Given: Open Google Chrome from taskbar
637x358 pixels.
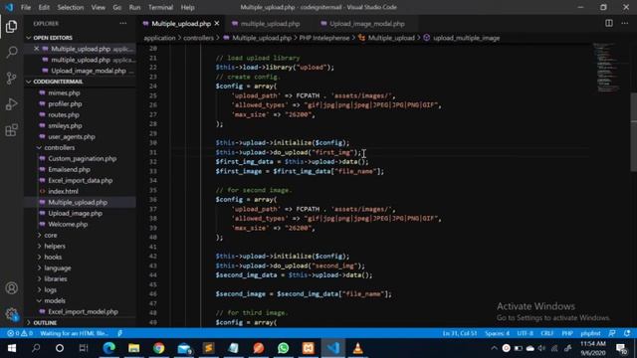Looking at the screenshot, I should [x=159, y=348].
